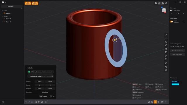187x105 pixels.
Task: Toggle perspective camera trapezoid icon
Action: [x=156, y=3]
